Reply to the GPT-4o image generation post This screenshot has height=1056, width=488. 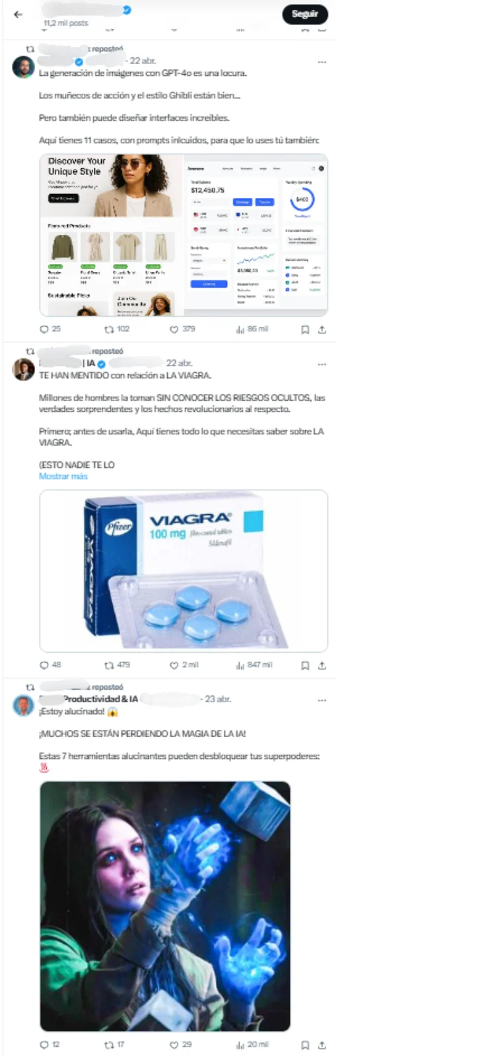pyautogui.click(x=50, y=329)
